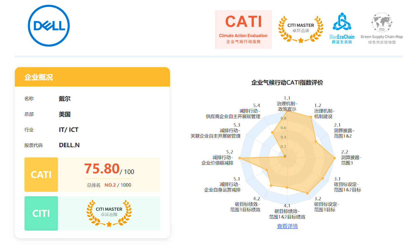This screenshot has height=251, width=417.
Task: Click the 2.2 测算披露-范围3 axis label
Action: (x=351, y=157)
